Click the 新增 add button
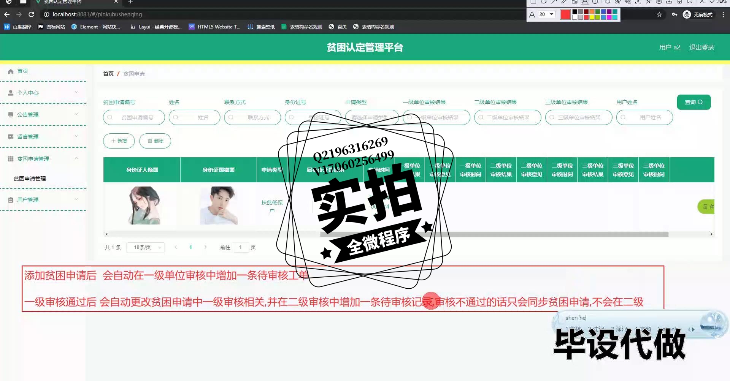This screenshot has width=730, height=381. (119, 141)
